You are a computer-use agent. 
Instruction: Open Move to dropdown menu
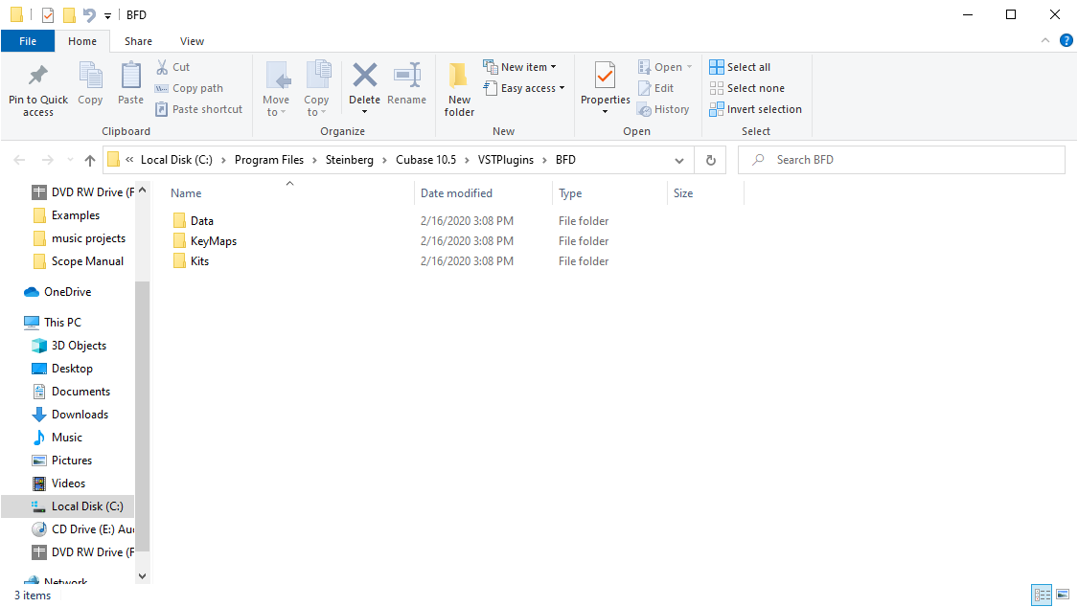pos(276,89)
